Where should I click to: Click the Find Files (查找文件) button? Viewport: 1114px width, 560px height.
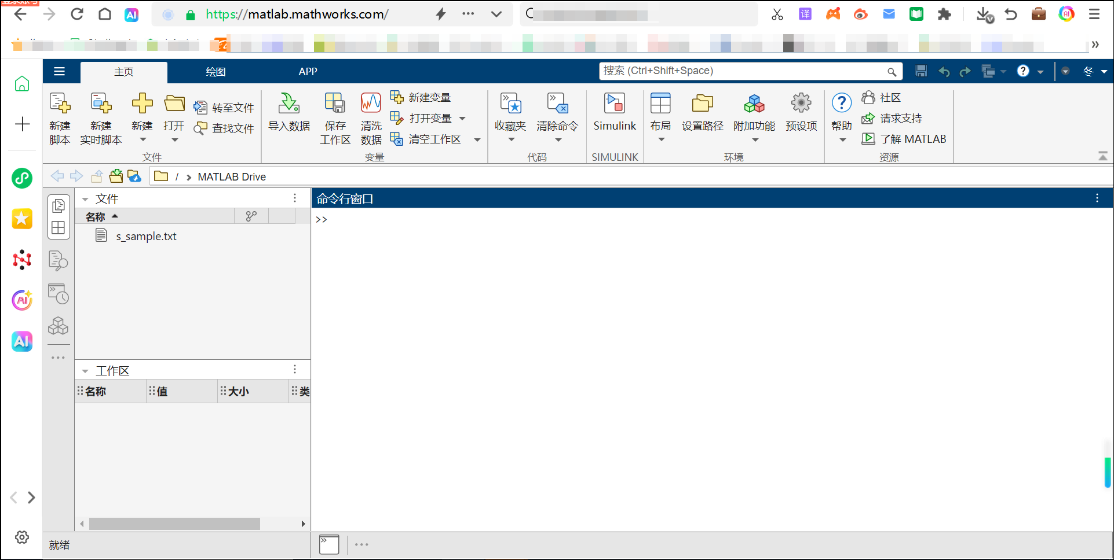click(x=224, y=128)
